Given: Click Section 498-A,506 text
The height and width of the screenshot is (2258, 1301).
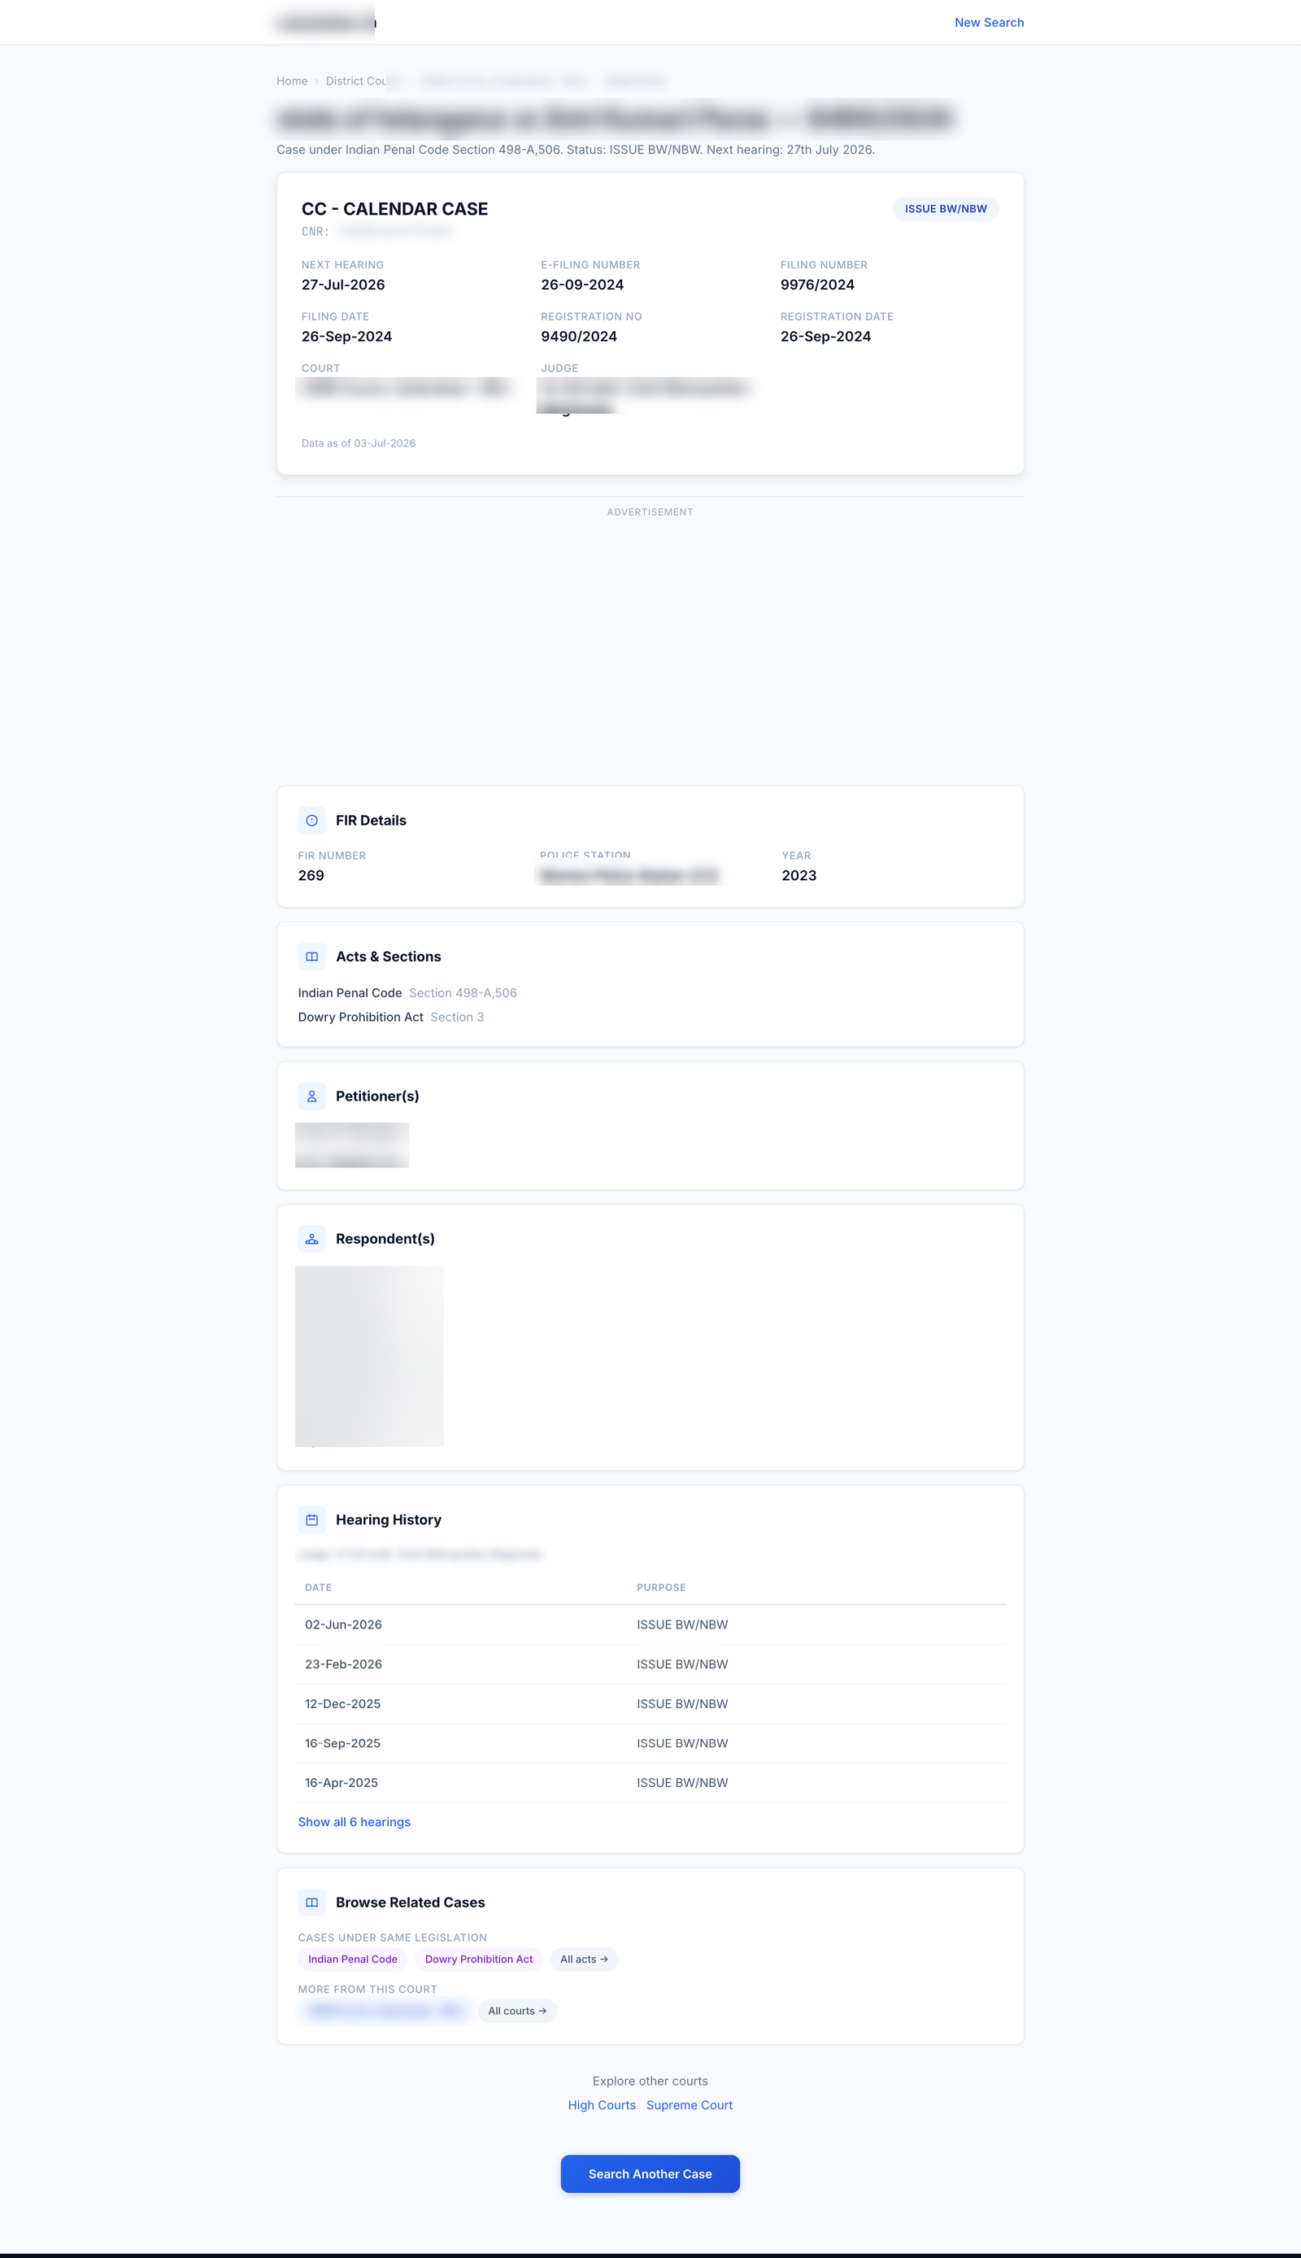Looking at the screenshot, I should point(463,992).
